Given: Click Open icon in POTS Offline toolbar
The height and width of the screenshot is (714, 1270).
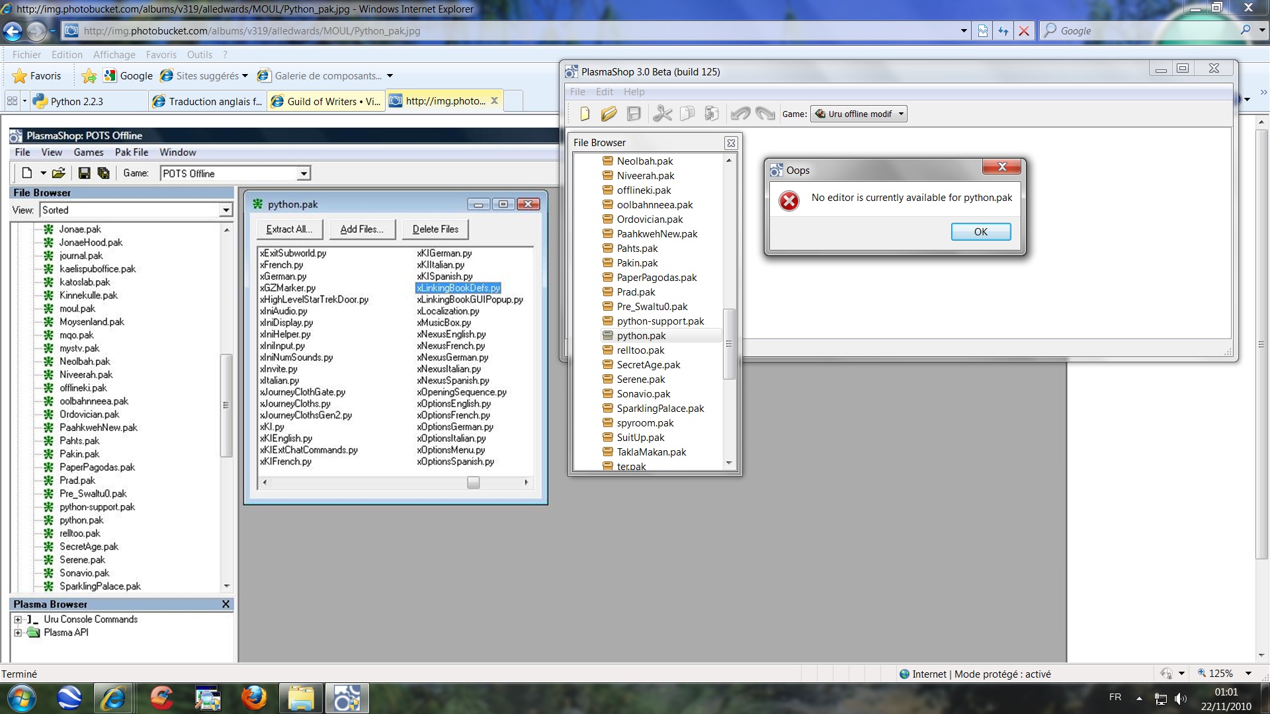Looking at the screenshot, I should click(x=59, y=173).
